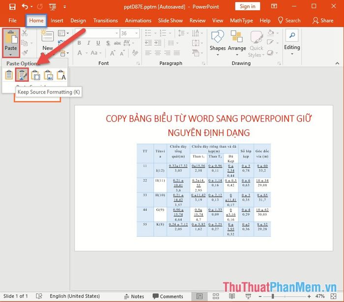344x302 pixels.
Task: Click the Font Color A button
Action: click(80, 53)
